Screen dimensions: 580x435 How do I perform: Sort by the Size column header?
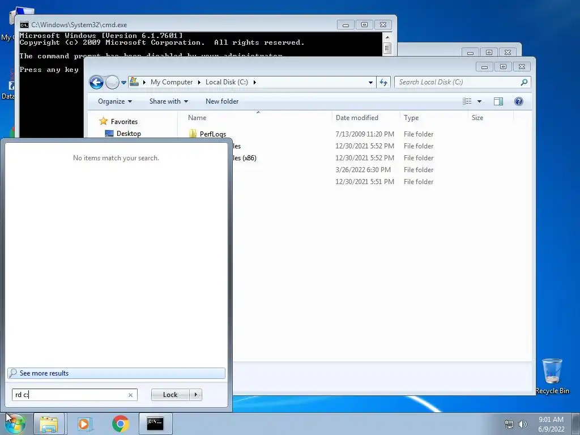coord(491,118)
